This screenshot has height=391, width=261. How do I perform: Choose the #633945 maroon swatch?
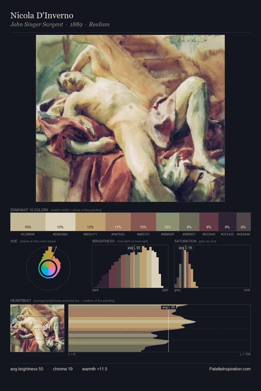coord(209,222)
